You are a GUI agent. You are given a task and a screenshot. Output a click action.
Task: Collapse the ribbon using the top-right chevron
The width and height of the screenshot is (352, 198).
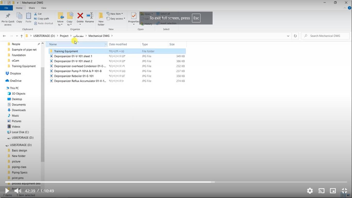point(345,8)
